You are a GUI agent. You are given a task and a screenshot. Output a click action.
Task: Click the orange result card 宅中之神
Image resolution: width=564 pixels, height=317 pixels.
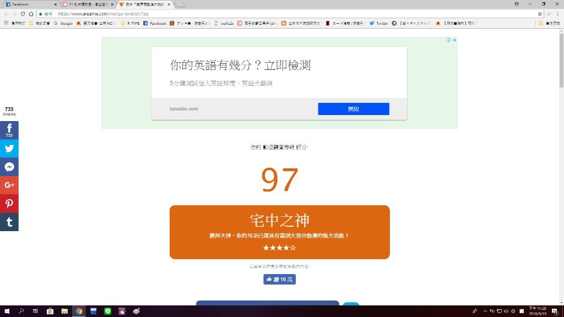(279, 232)
